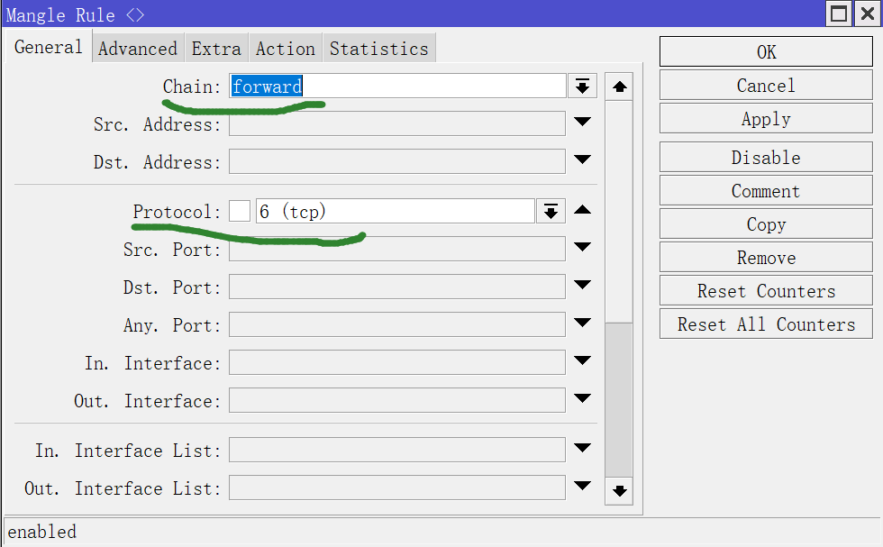This screenshot has width=883, height=547.
Task: Click the scroll down arrow
Action: (619, 491)
